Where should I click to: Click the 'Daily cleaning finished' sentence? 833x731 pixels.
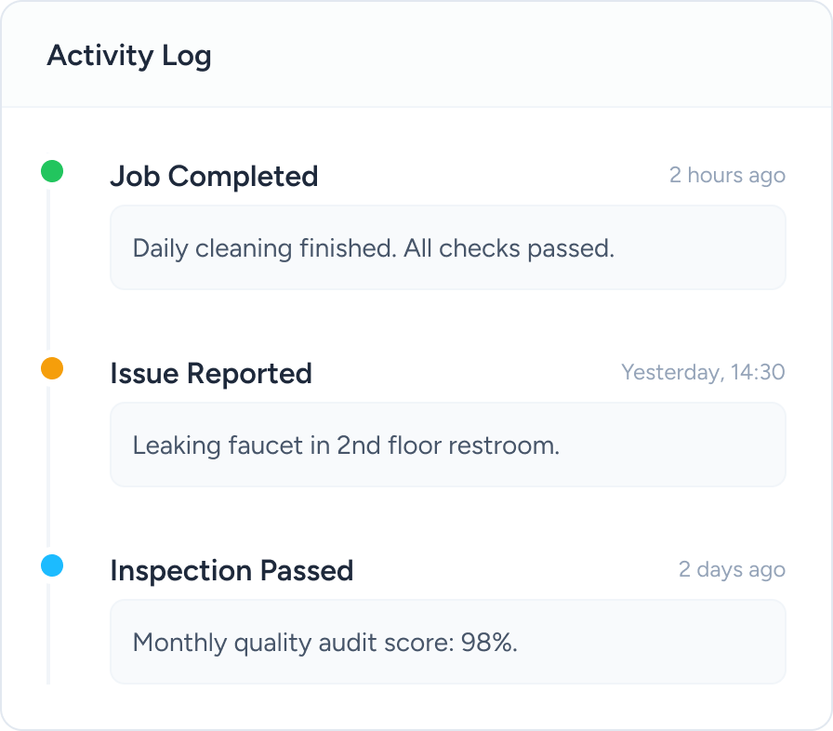click(264, 248)
